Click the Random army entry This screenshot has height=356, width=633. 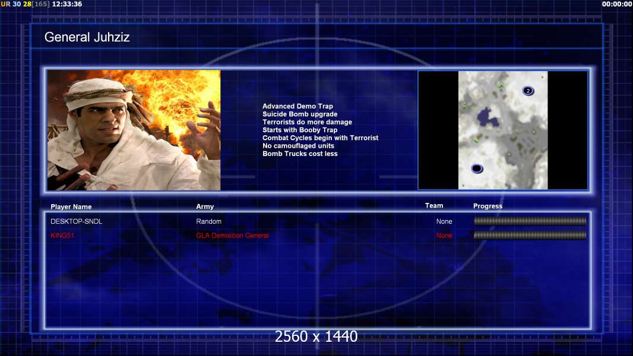point(208,221)
